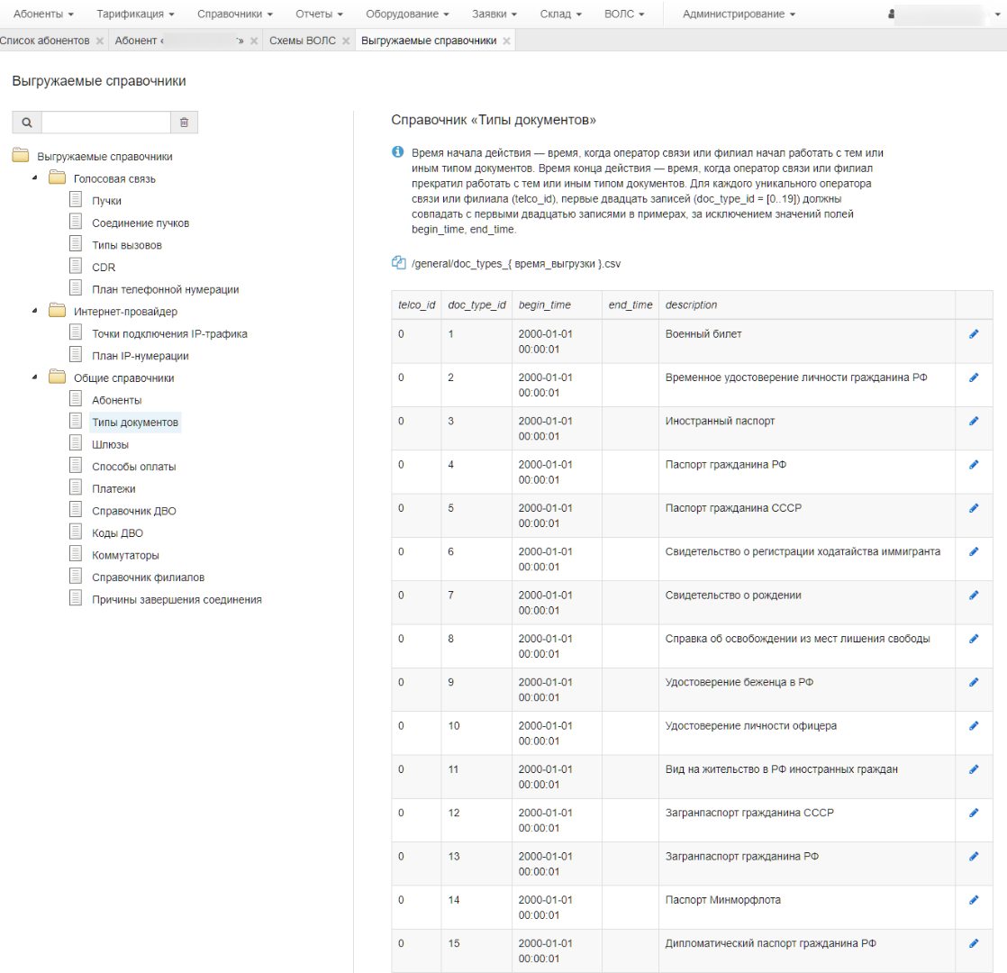Open the Склад menu
Screen dimensions: 1007x973
coord(560,14)
